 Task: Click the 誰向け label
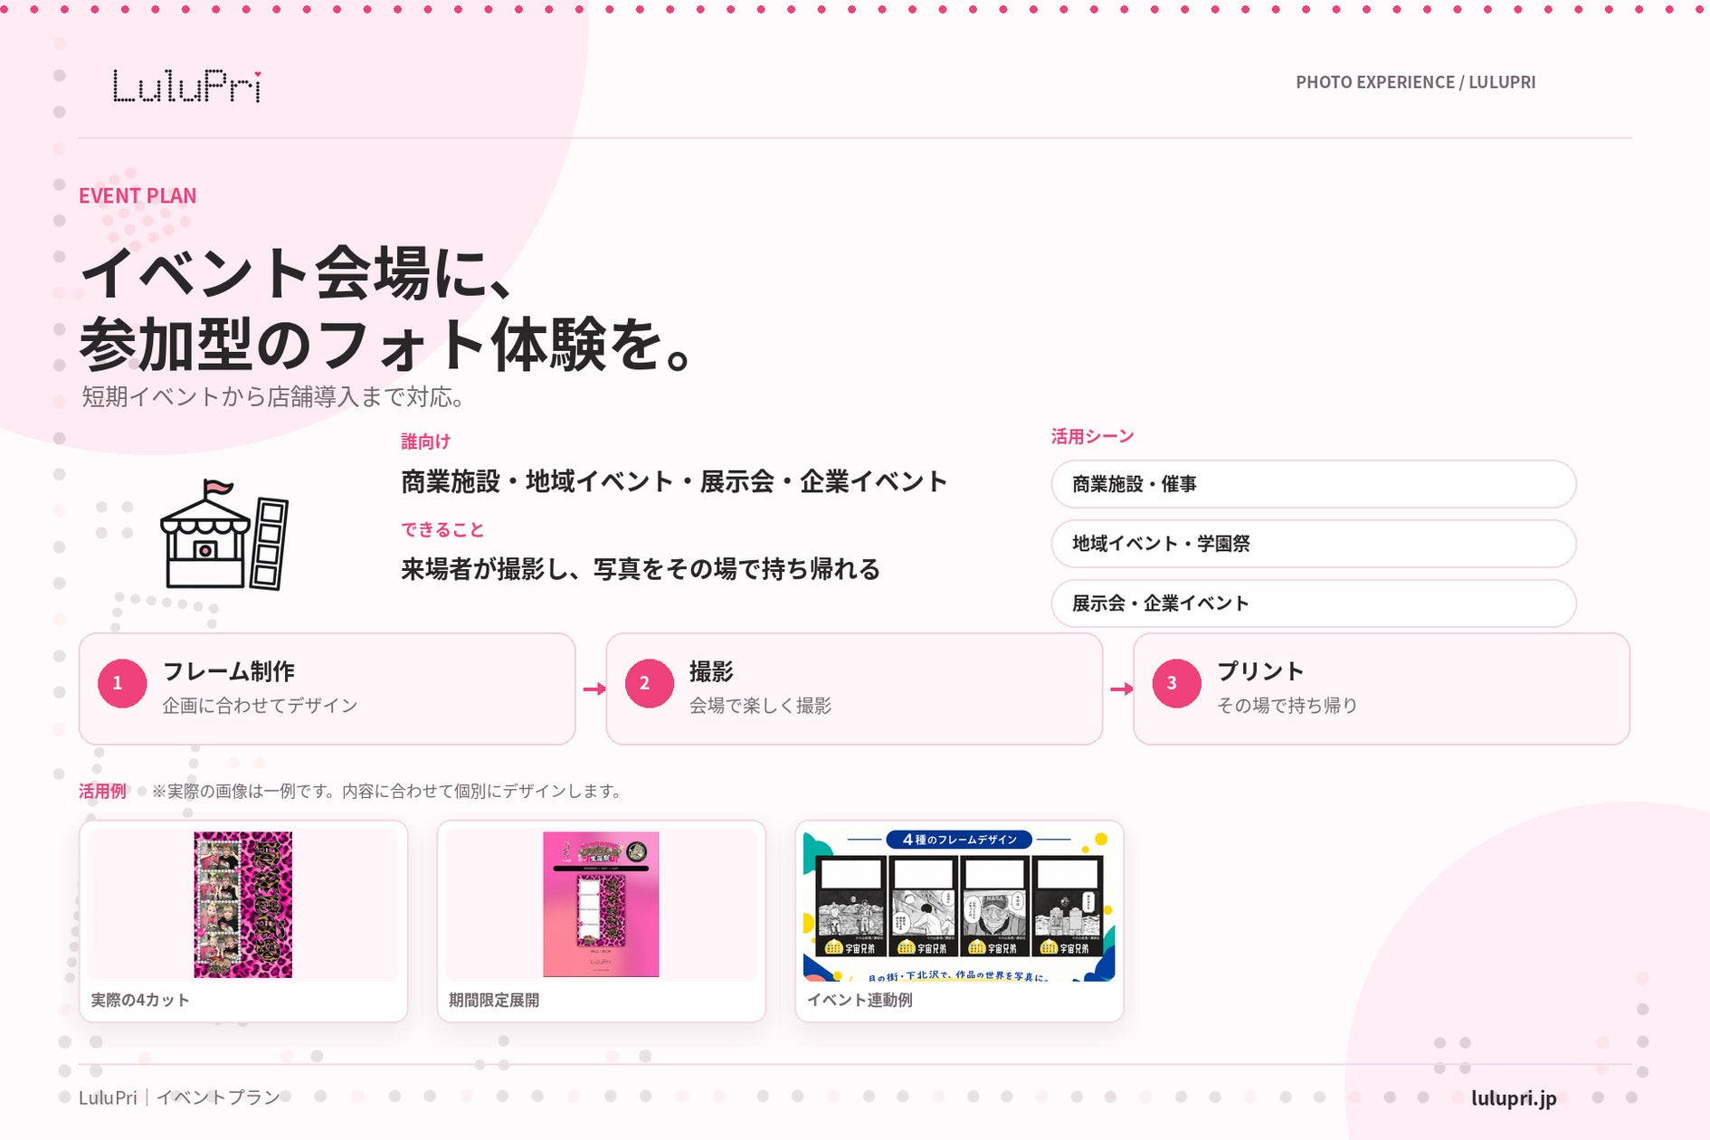425,442
